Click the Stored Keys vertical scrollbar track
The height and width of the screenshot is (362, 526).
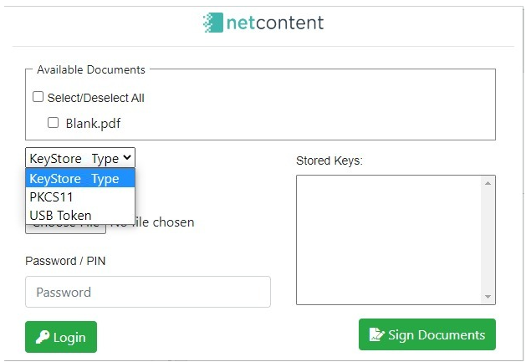(x=488, y=240)
